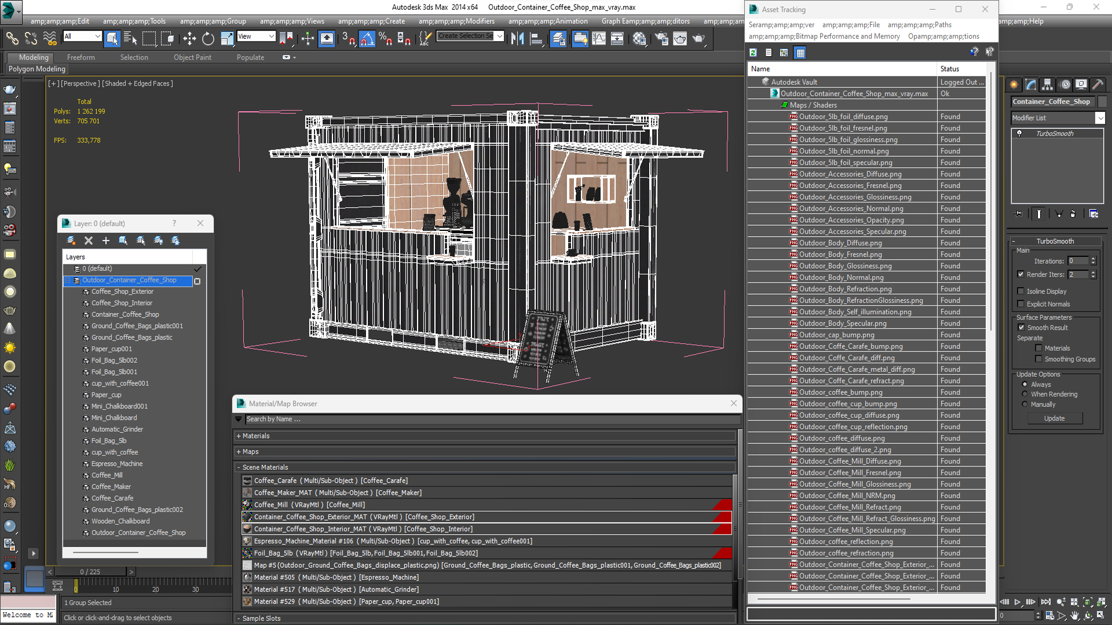The image size is (1112, 625).
Task: Select the When Rendering update option
Action: point(1025,394)
